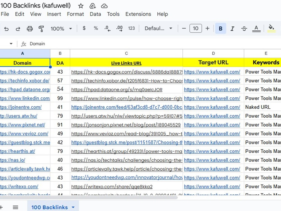Select the Paint format tool
Screen dimensions: 281x211
pos(41,28)
